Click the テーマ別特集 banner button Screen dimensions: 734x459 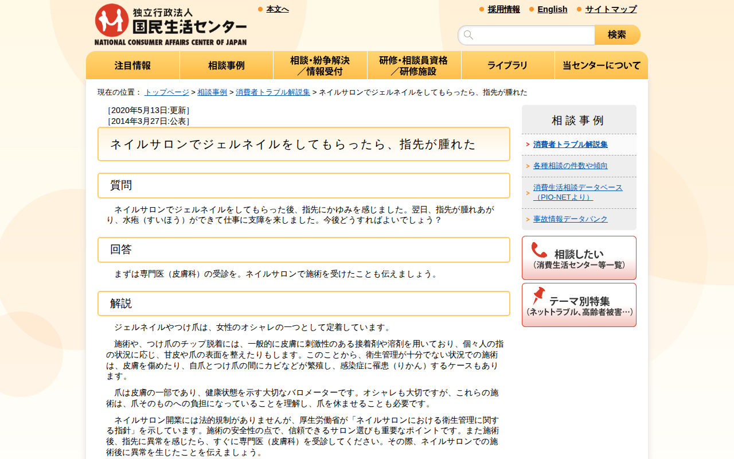(x=579, y=305)
